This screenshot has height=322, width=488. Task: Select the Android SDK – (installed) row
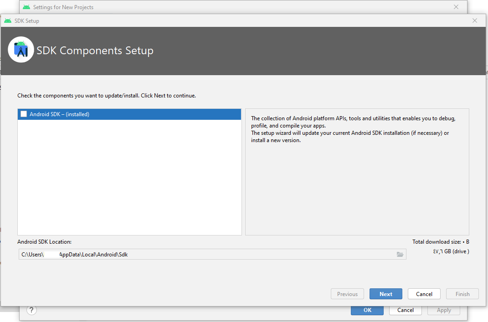coord(129,114)
